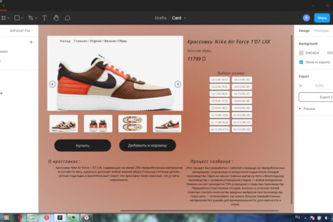Viewport: 333px width, 222px height.
Task: Switch to the Prototype tab
Action: click(321, 31)
